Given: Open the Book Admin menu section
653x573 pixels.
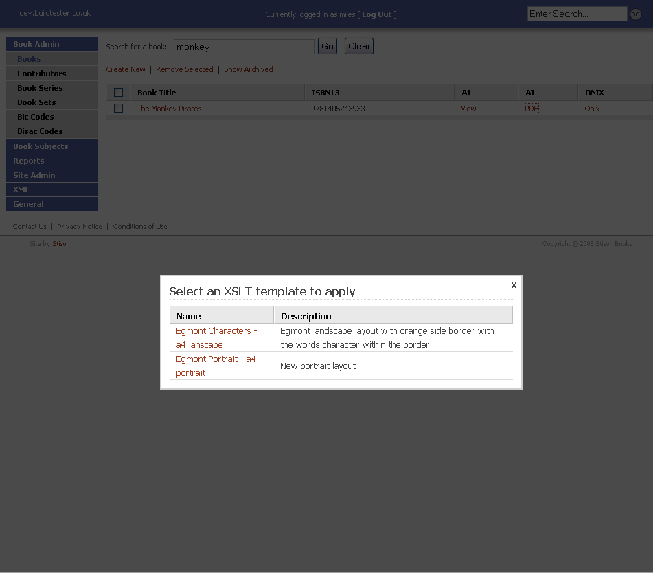Looking at the screenshot, I should (x=52, y=44).
